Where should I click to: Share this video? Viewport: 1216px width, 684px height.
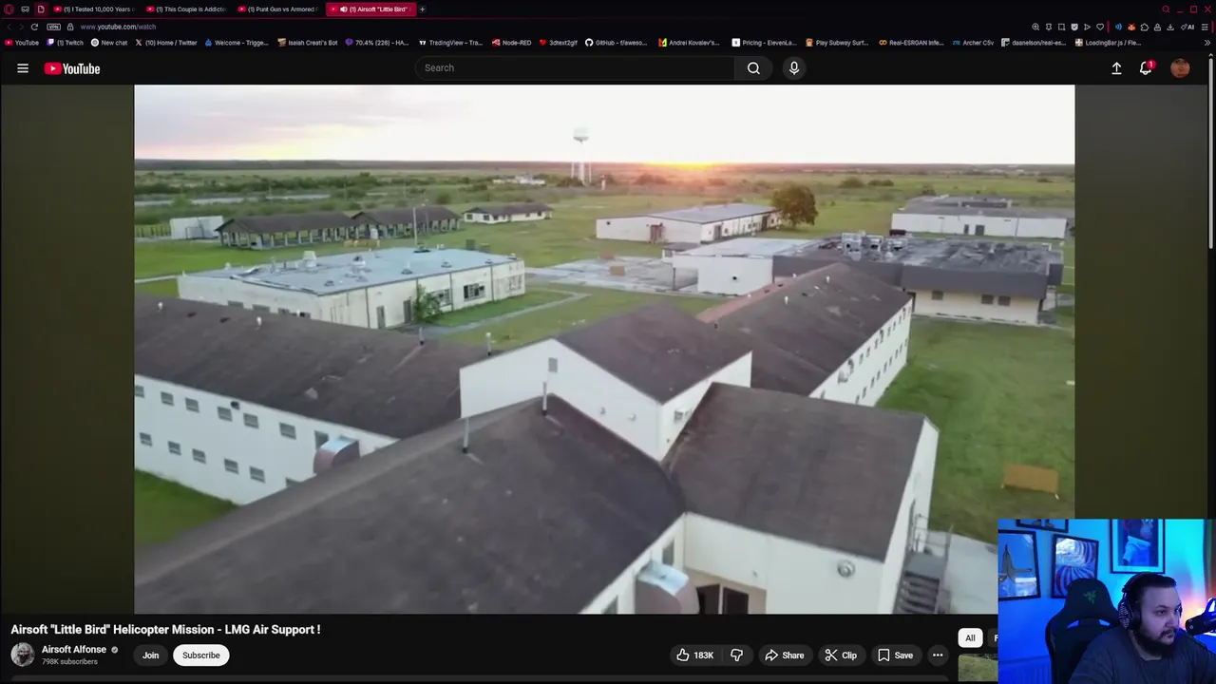785,655
